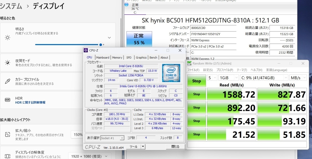This screenshot has height=159, width=312.
Task: Open ヘルプ(H) menu in CrystalDiskMark
Action: coord(257,70)
